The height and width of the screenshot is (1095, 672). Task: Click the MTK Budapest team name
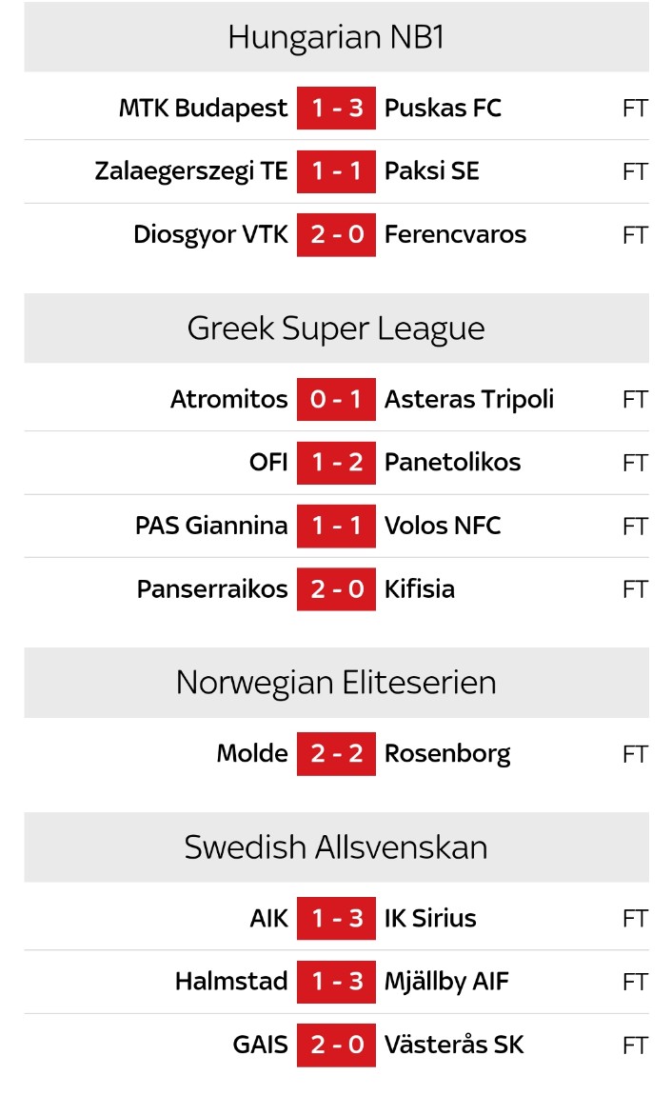(x=203, y=109)
